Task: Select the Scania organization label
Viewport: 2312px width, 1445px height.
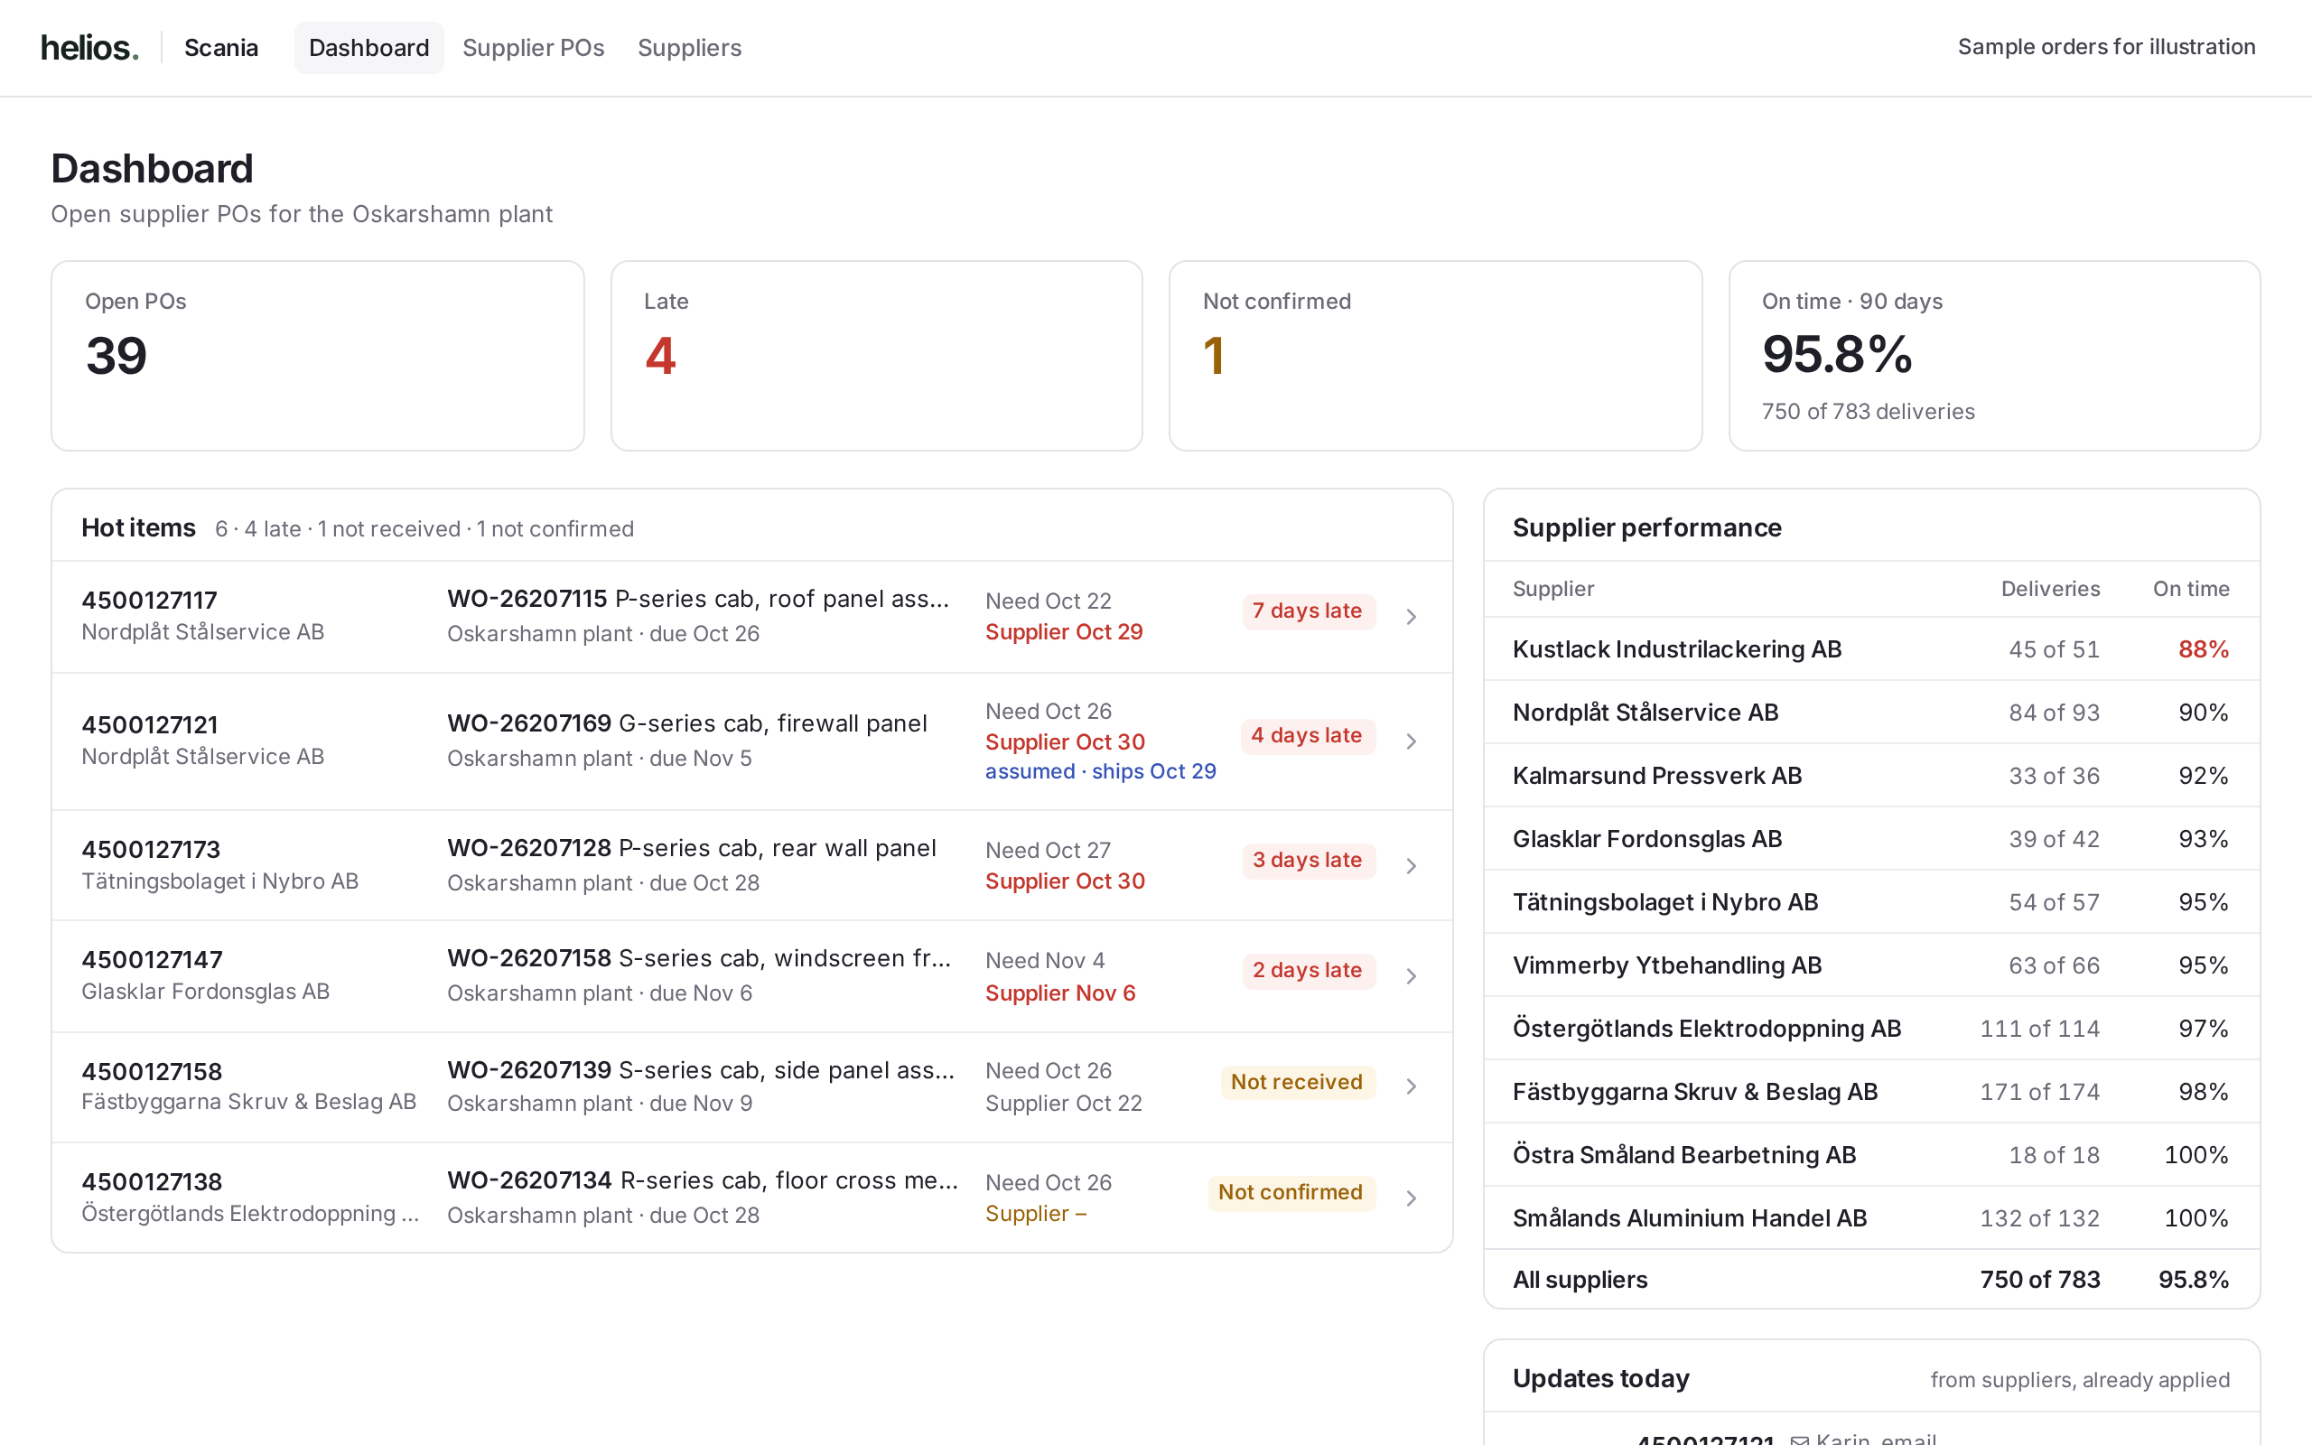Action: (220, 47)
